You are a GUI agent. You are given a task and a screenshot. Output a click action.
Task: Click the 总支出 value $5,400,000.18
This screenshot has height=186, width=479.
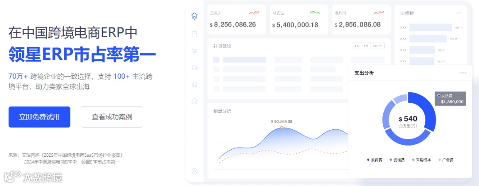click(295, 25)
